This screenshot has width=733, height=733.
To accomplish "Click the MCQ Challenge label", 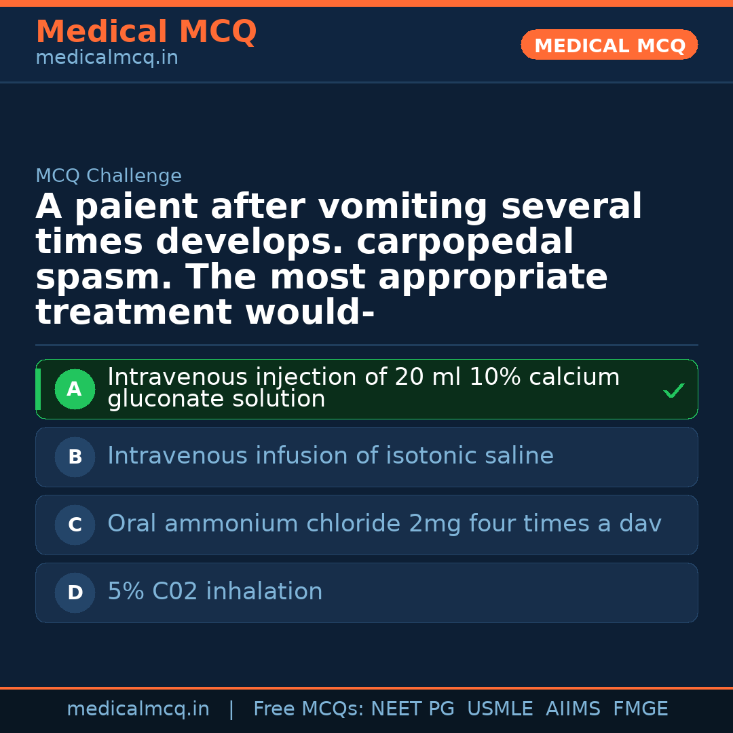I will pos(109,176).
